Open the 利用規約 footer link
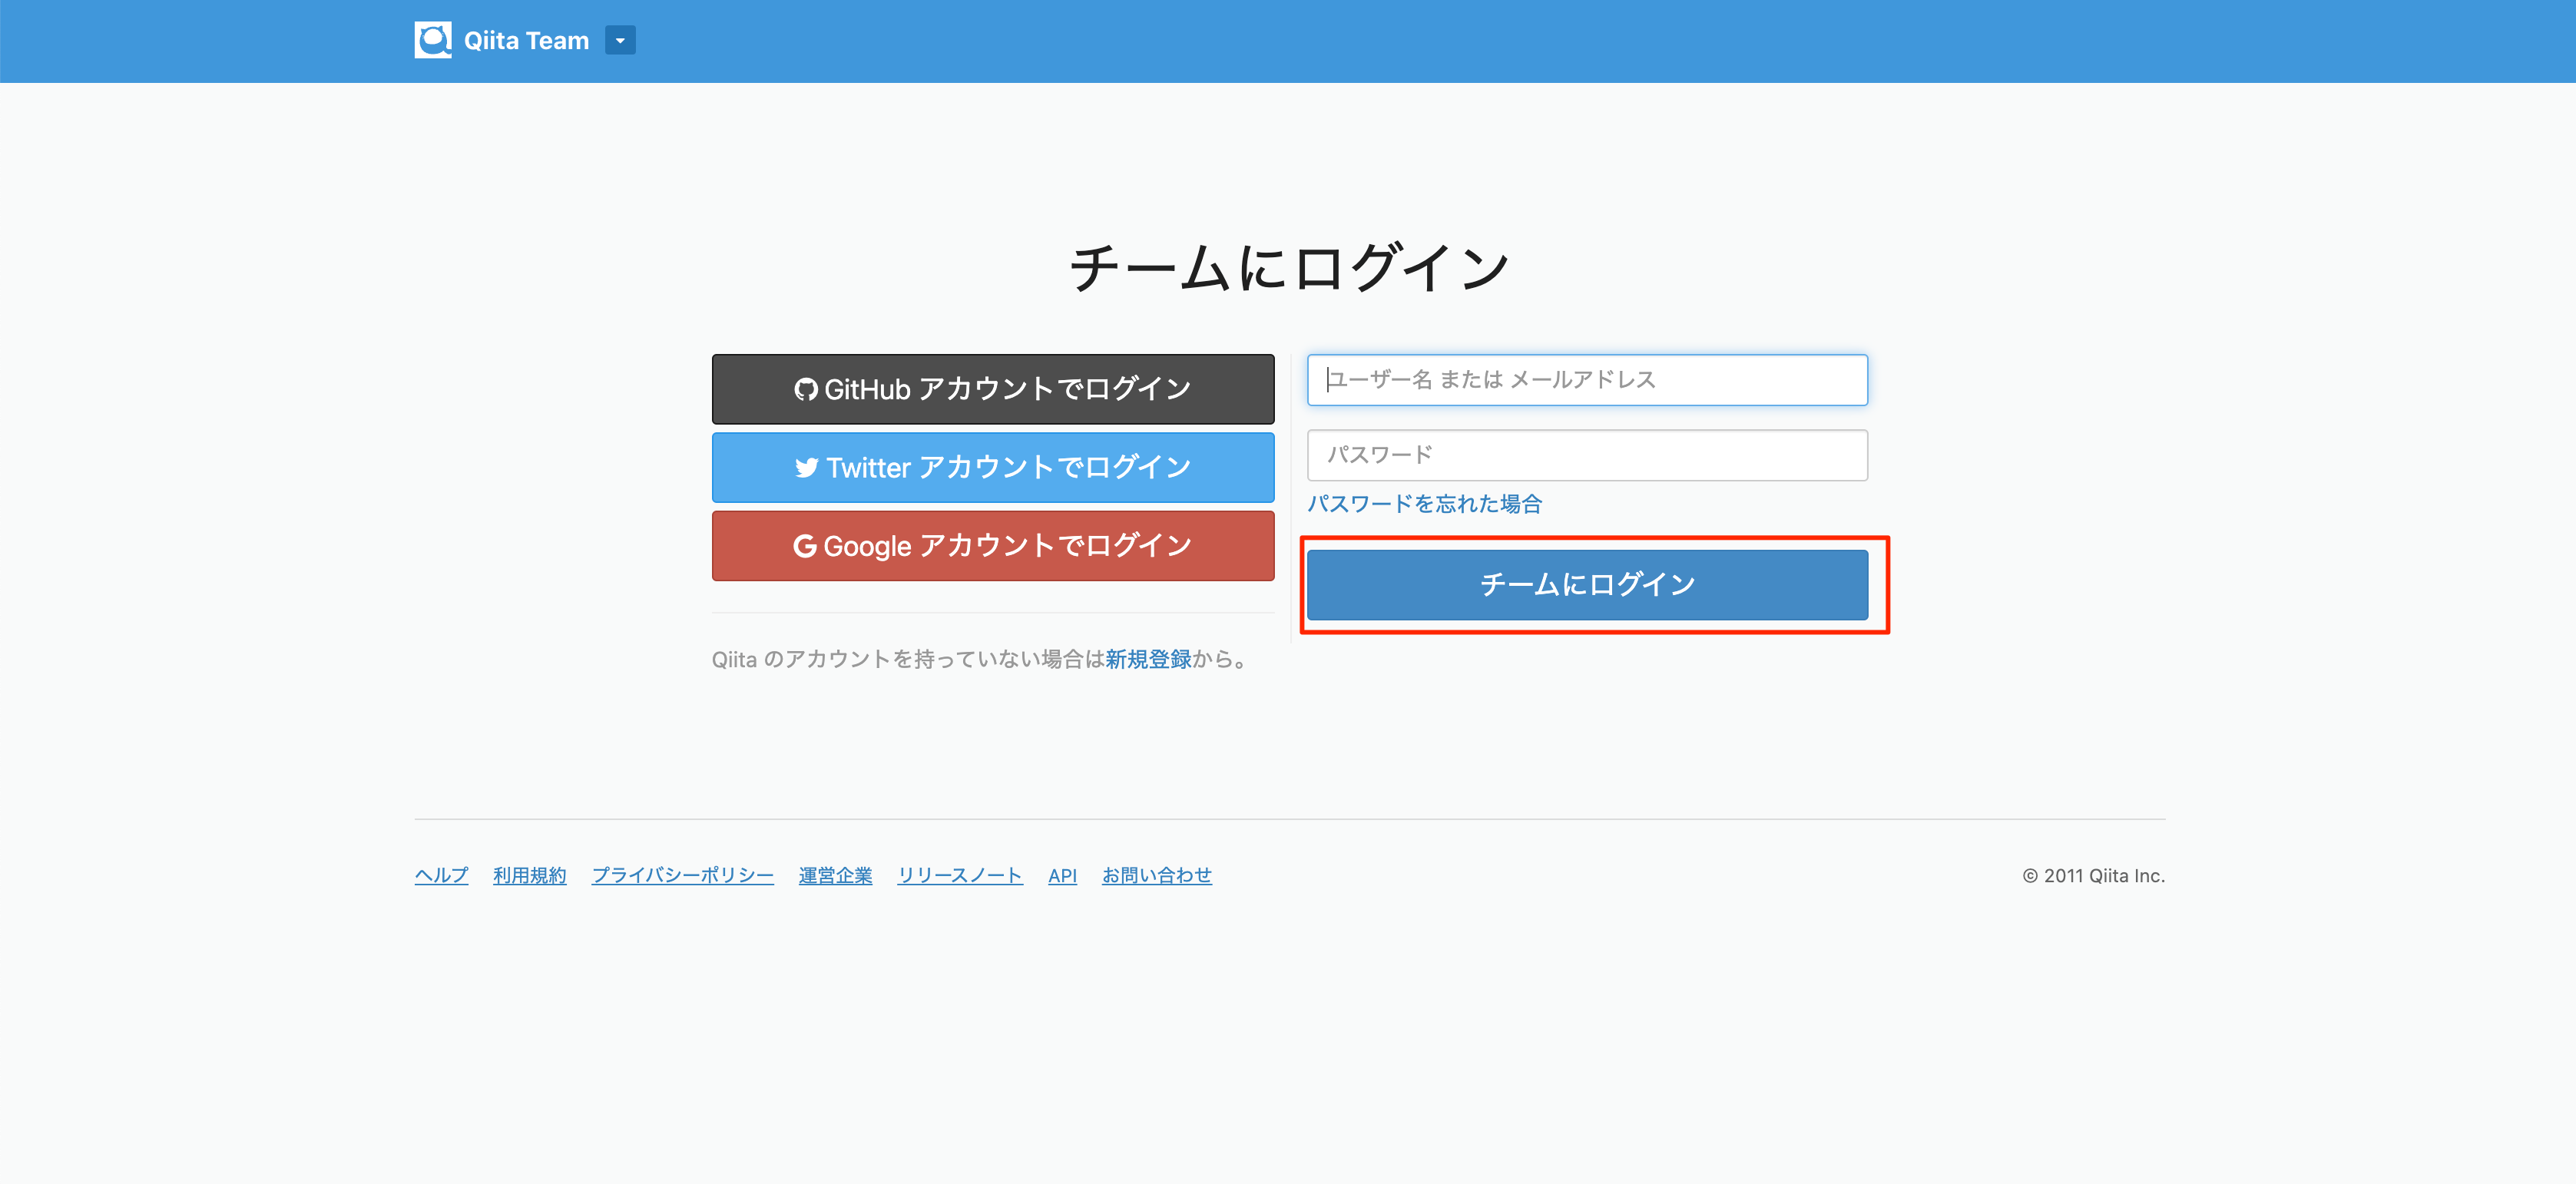The width and height of the screenshot is (2576, 1184). (x=529, y=875)
